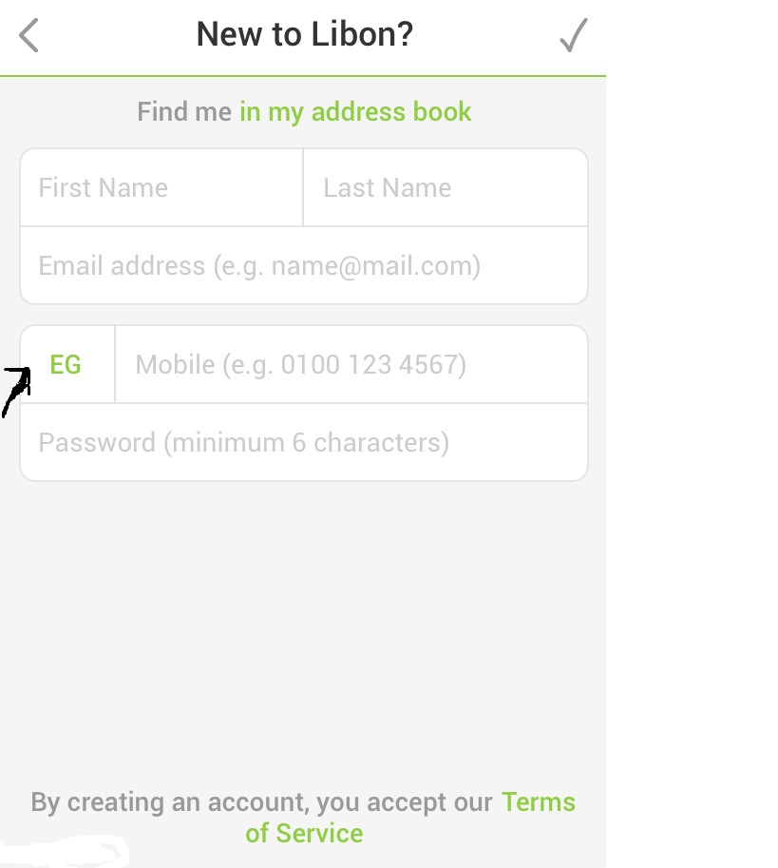
Task: Click the blank white margin right of the form
Action: [x=692, y=428]
